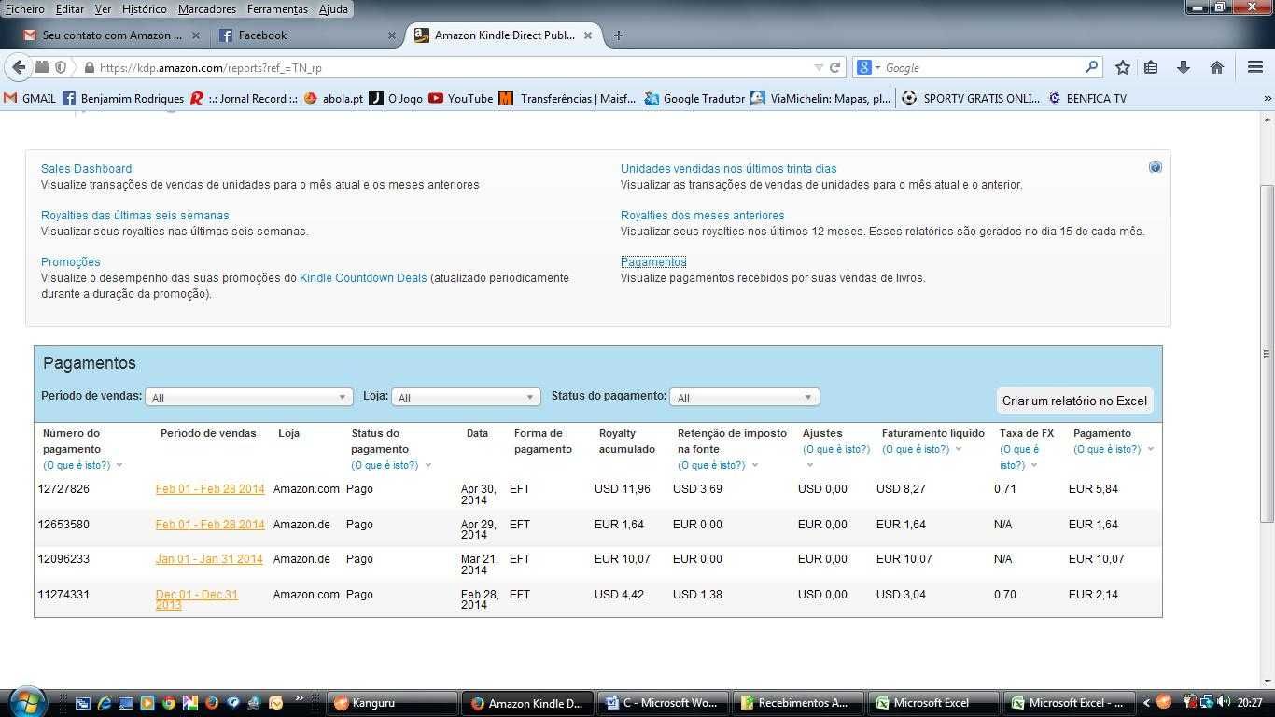Open the Período de vendas dropdown
The image size is (1275, 717).
[x=248, y=397]
